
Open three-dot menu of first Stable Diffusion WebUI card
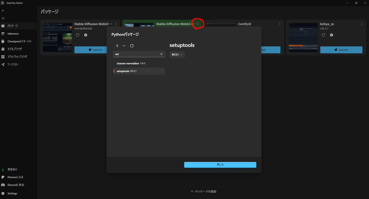coord(116,24)
